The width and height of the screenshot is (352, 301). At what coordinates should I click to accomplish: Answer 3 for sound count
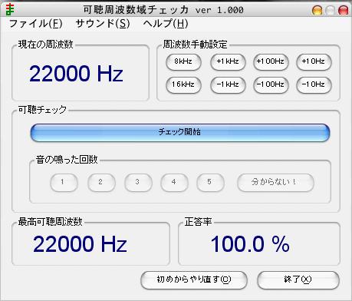pos(138,183)
